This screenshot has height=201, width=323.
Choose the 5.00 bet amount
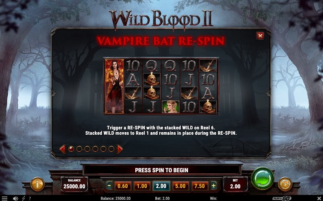point(180,186)
